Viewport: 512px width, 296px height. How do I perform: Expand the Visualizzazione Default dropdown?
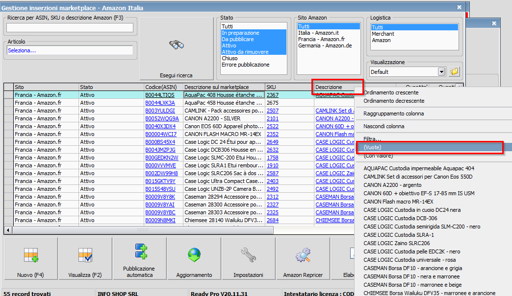(x=441, y=71)
